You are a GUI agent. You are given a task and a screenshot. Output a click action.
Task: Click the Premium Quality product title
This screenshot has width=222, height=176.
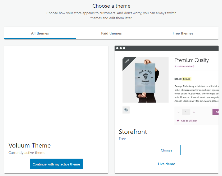[192, 60]
